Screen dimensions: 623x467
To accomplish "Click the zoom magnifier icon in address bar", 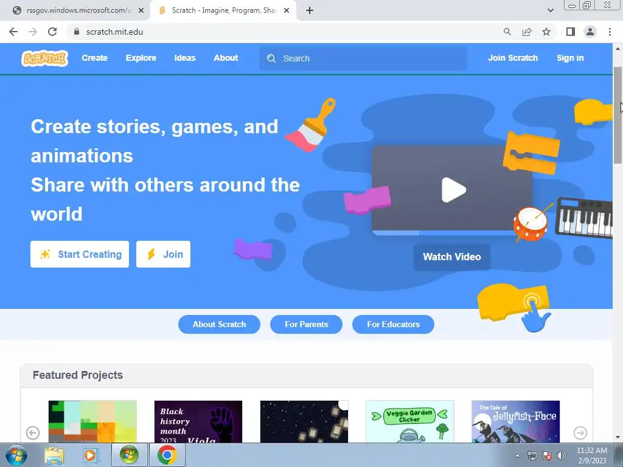I will (x=507, y=32).
